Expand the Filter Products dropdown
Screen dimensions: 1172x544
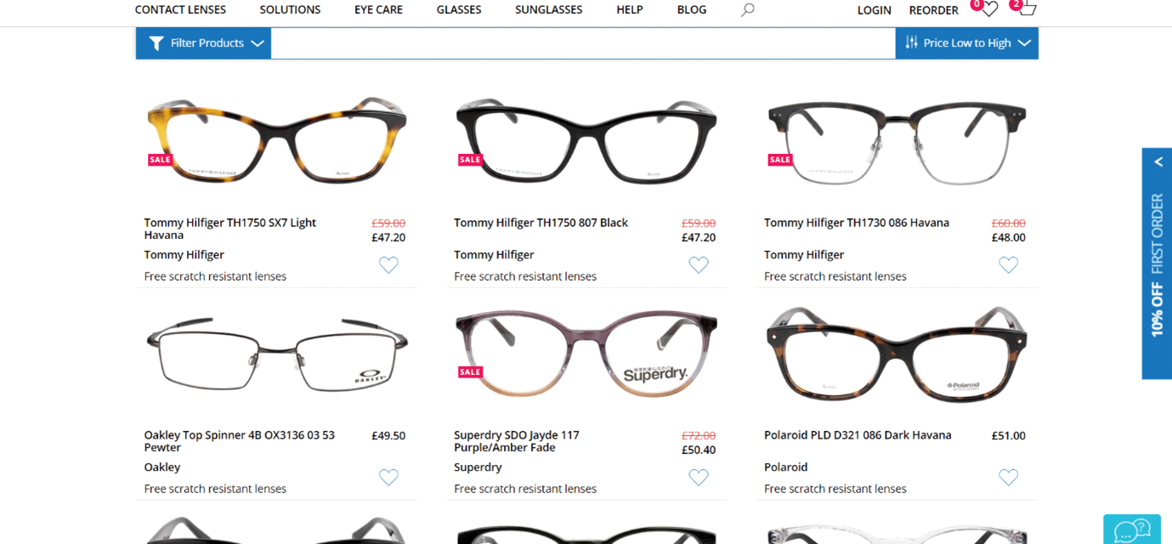[x=203, y=43]
